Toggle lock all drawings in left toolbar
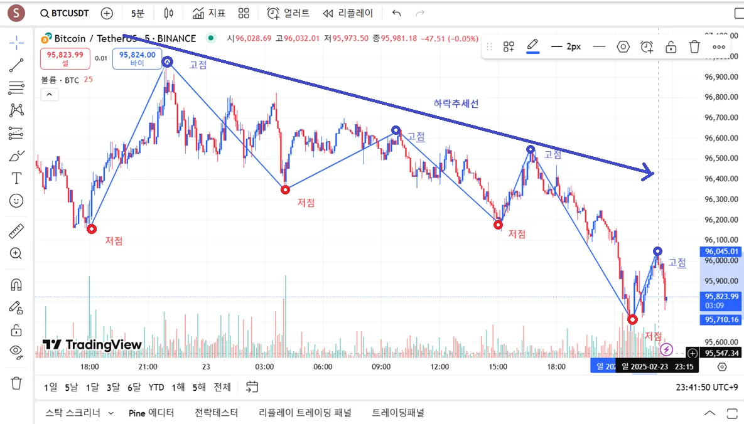Image resolution: width=744 pixels, height=424 pixels. click(16, 330)
